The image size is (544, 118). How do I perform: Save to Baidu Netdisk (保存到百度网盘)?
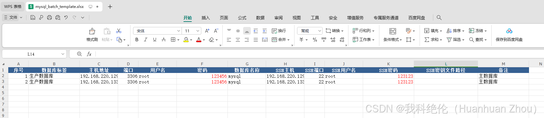point(509,35)
